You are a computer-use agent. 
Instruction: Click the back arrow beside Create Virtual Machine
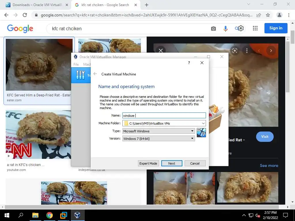95,74
